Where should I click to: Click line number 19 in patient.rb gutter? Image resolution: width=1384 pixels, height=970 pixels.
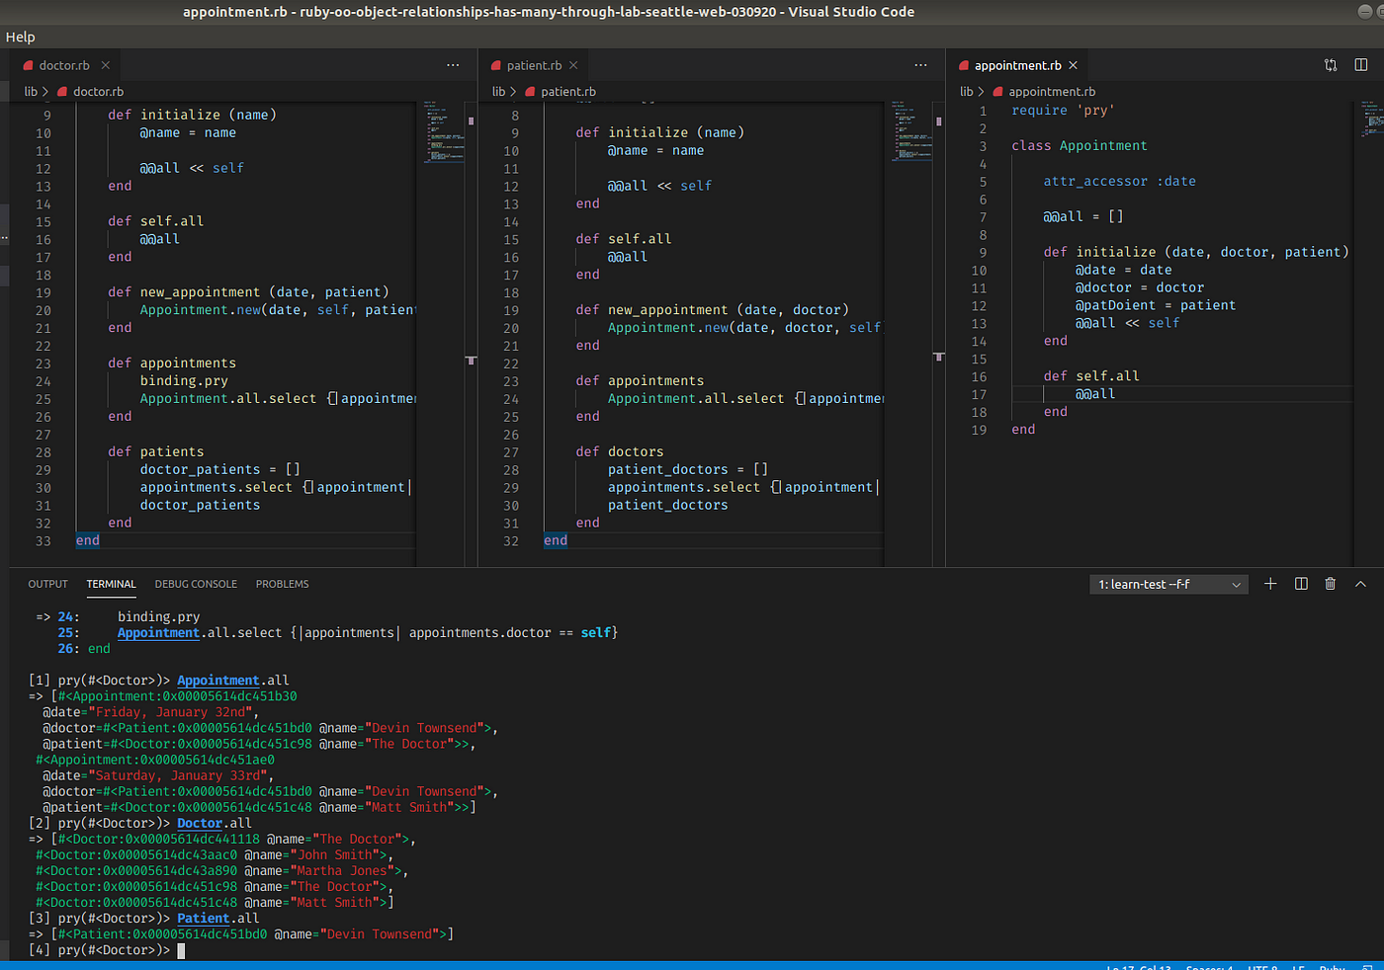pyautogui.click(x=511, y=310)
